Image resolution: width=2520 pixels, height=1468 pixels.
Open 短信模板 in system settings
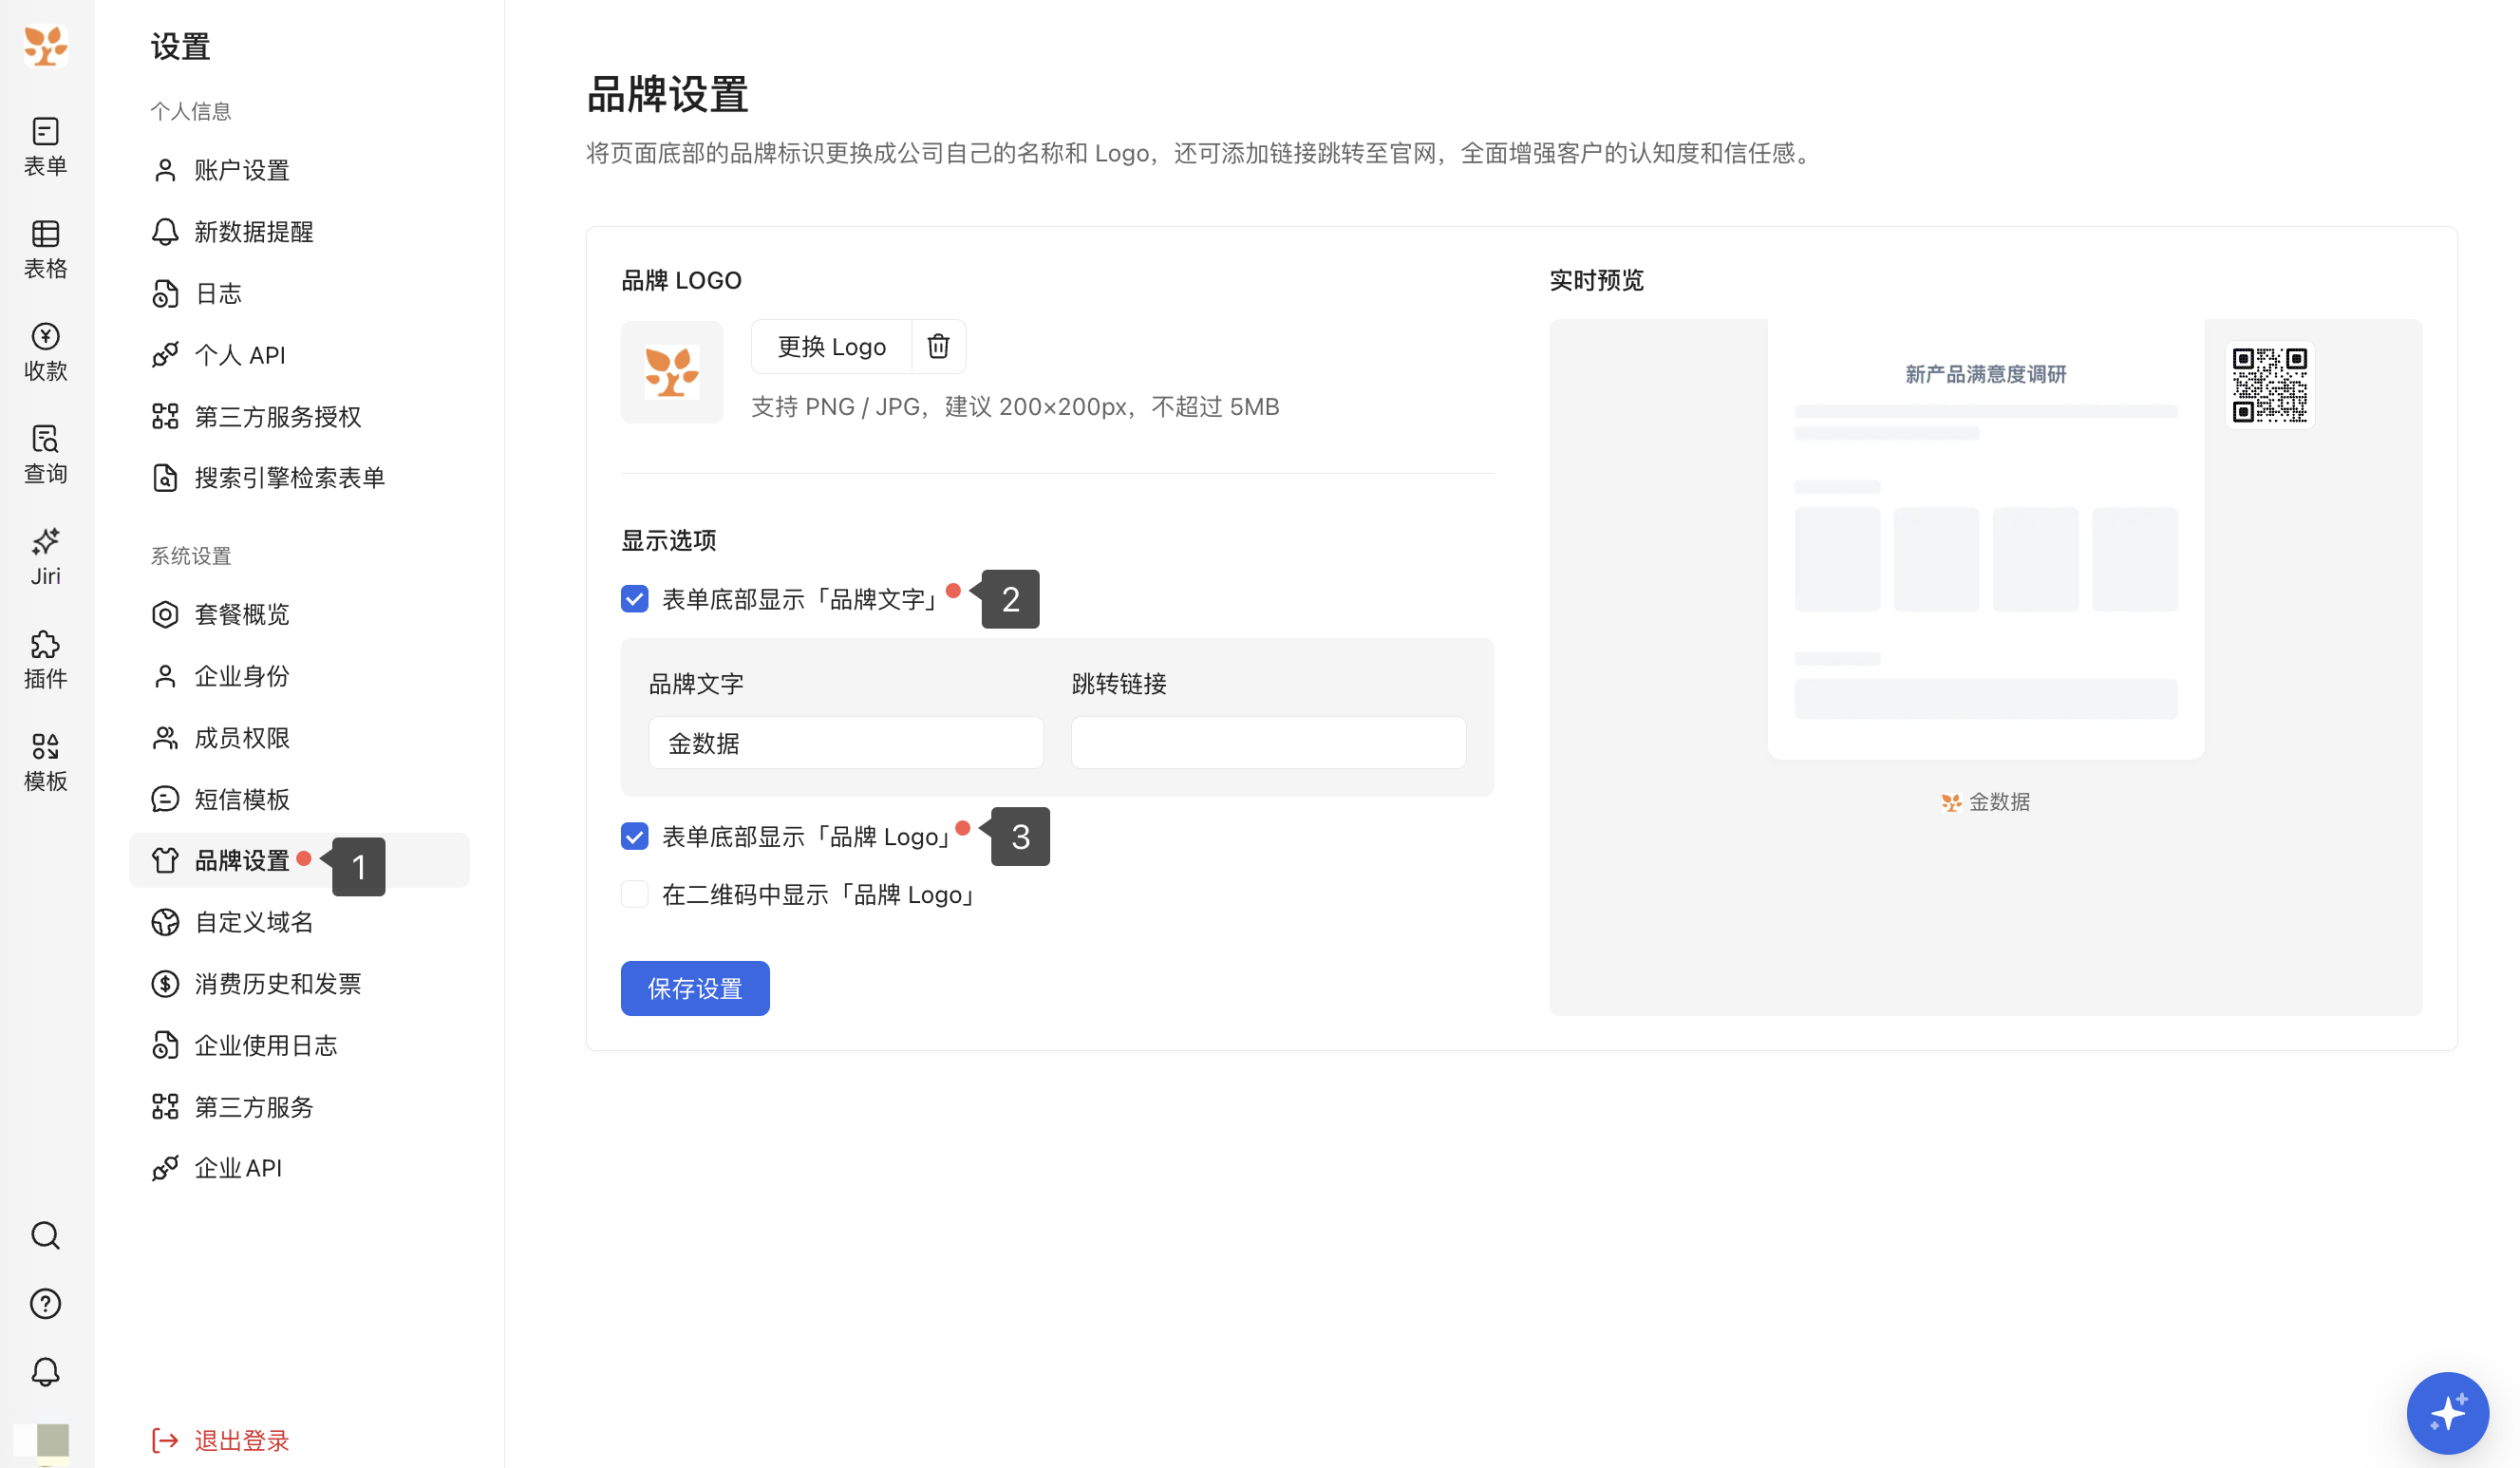tap(299, 799)
